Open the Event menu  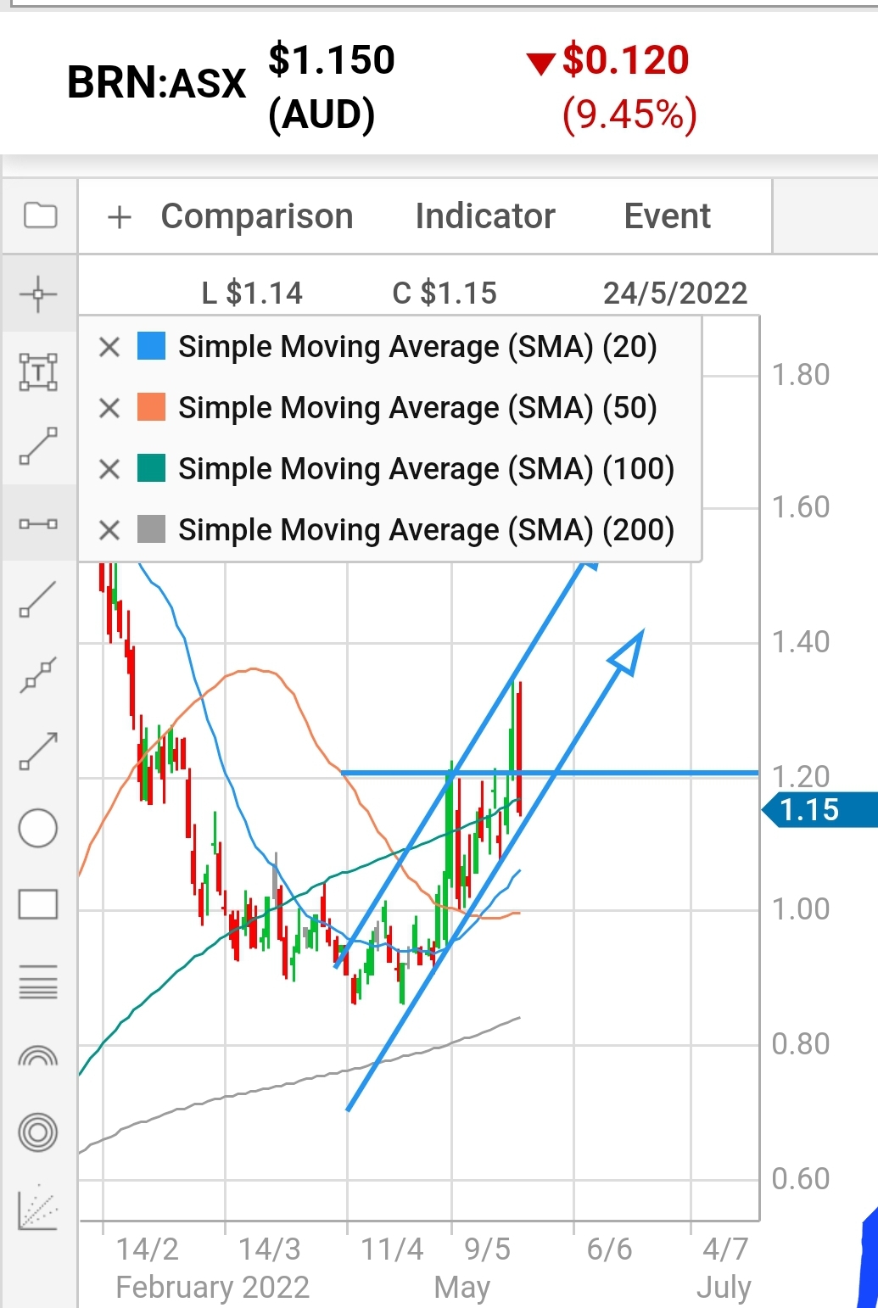click(668, 216)
